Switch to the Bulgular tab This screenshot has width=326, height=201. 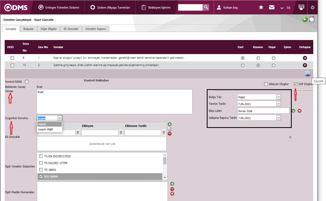pyautogui.click(x=29, y=29)
